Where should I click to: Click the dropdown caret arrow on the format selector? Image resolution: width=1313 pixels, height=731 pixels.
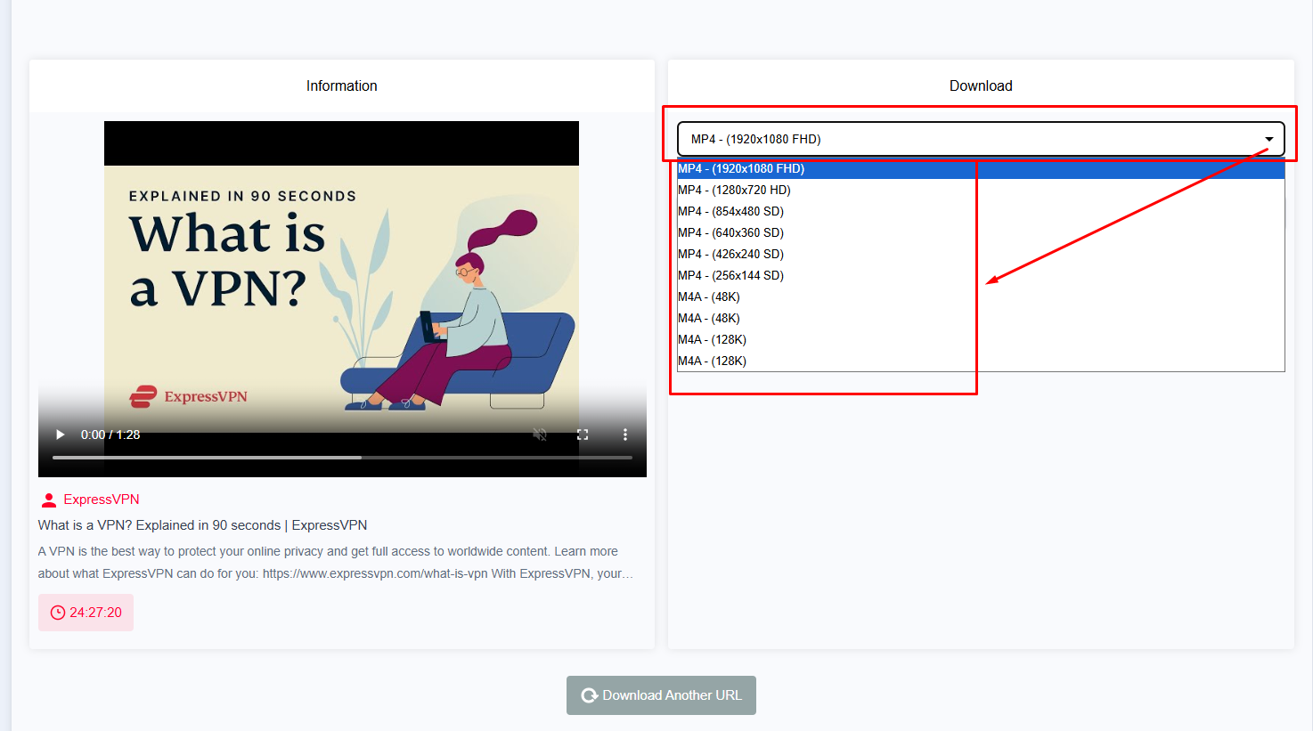coord(1268,139)
